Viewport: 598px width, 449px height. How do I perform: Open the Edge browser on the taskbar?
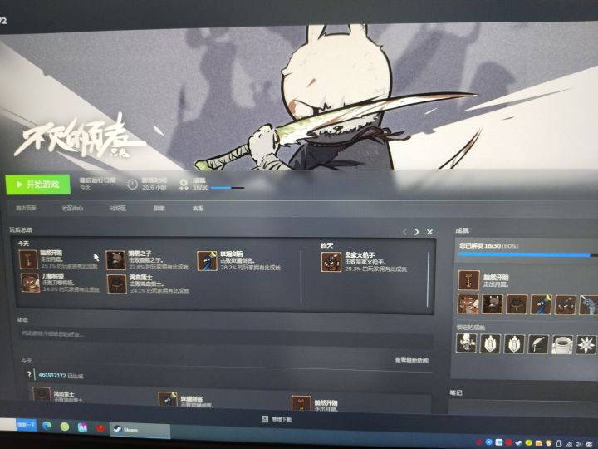[47, 426]
